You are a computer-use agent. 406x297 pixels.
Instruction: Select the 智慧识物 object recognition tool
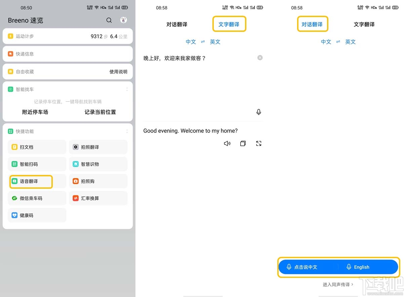click(98, 164)
